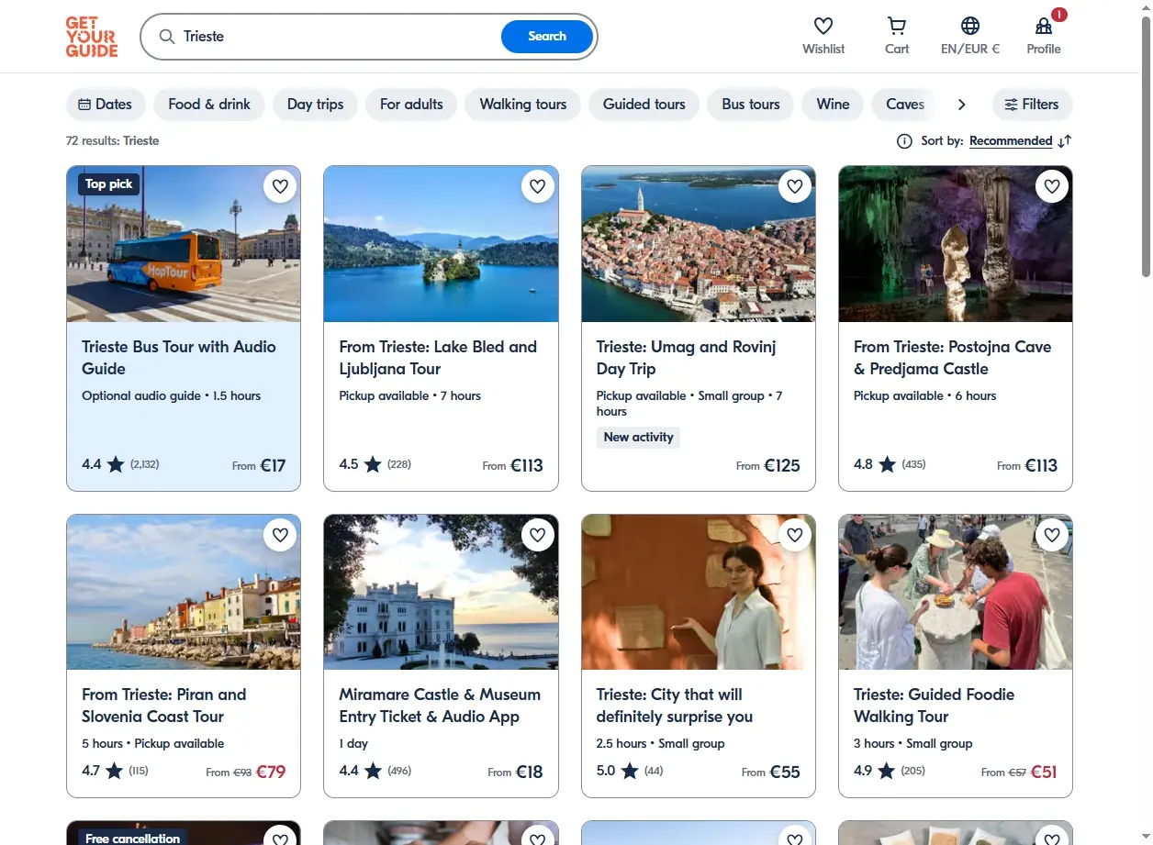Open the Cart icon
The height and width of the screenshot is (845, 1153).
[x=897, y=26]
